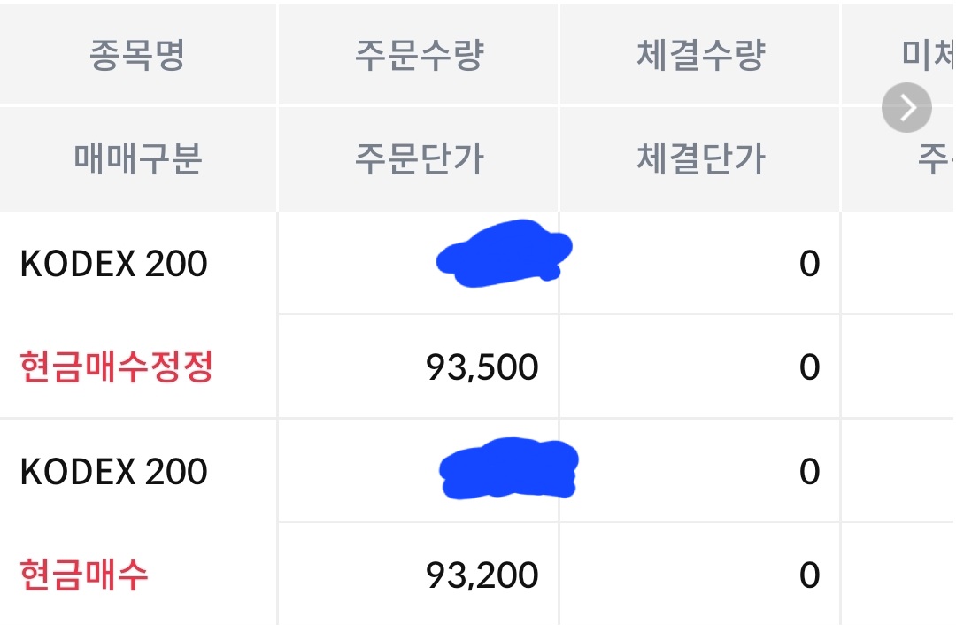The width and height of the screenshot is (956, 625).
Task: Click the 매매구분 header cell
Action: [138, 158]
